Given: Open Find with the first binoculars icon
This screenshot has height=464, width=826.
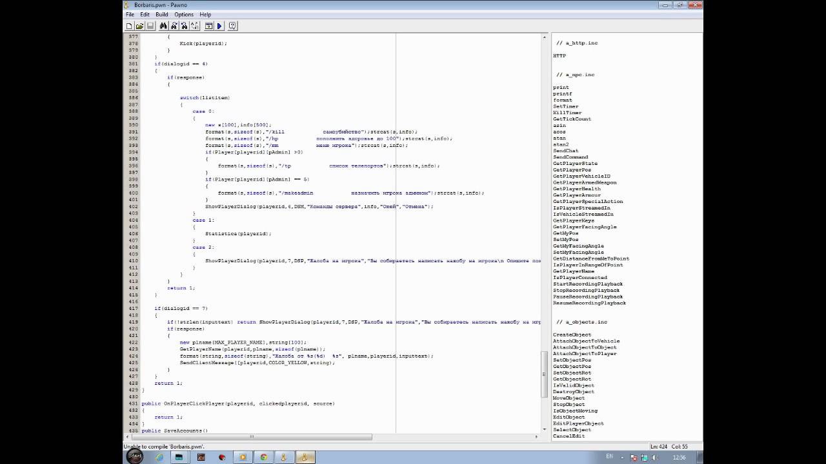Looking at the screenshot, I should click(x=163, y=26).
